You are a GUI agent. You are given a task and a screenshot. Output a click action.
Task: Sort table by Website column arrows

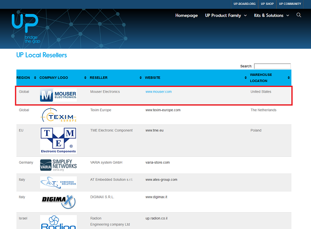246,78
